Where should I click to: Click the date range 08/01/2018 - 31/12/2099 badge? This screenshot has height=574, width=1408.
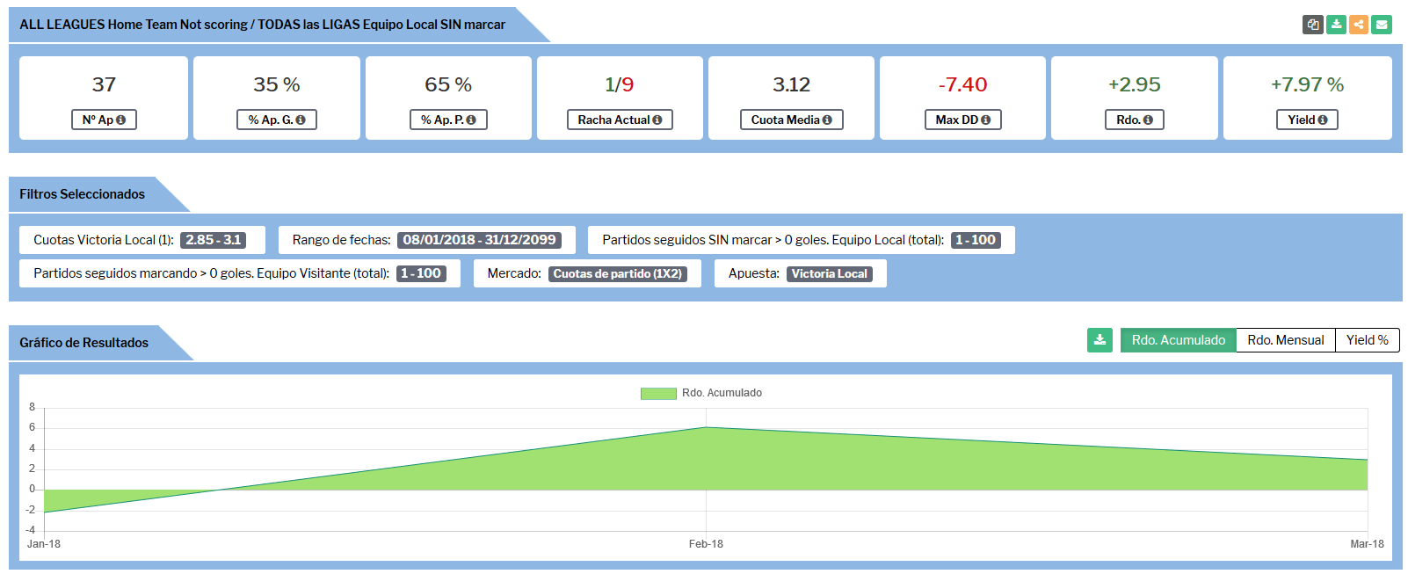[x=479, y=240]
